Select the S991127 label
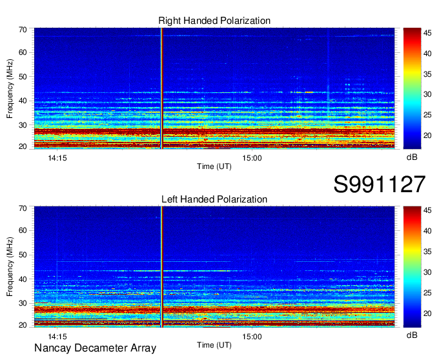 pos(380,184)
